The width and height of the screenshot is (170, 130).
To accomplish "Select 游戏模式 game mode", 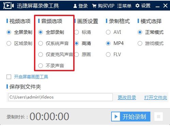I will 151,43.
